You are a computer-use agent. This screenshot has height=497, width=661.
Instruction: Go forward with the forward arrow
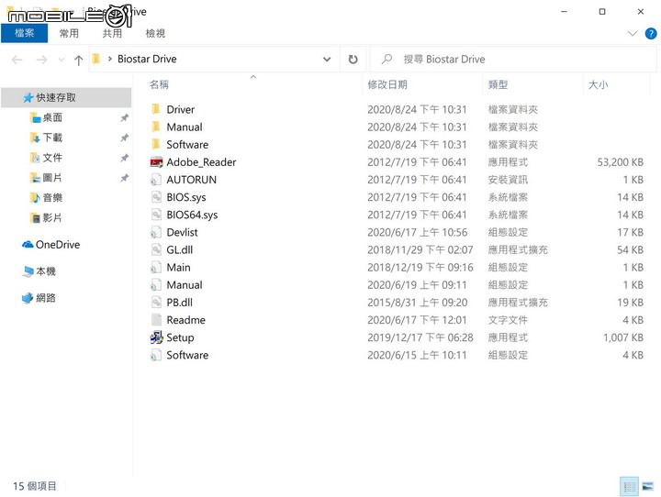click(x=41, y=60)
